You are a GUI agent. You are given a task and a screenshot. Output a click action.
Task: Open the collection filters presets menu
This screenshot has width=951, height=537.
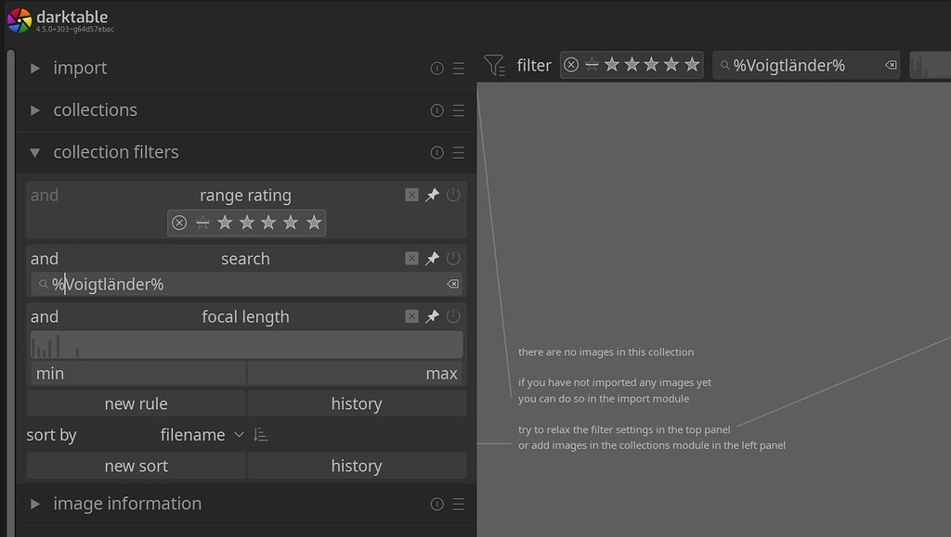coord(459,152)
